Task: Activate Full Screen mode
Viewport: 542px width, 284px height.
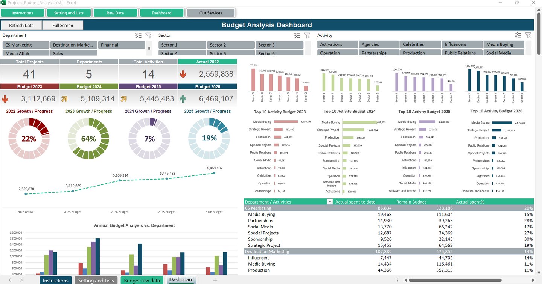Action: (62, 25)
